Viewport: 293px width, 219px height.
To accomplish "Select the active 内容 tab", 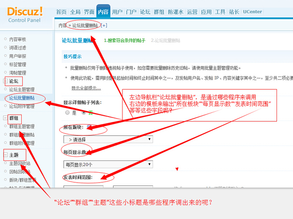I will point(103,12).
